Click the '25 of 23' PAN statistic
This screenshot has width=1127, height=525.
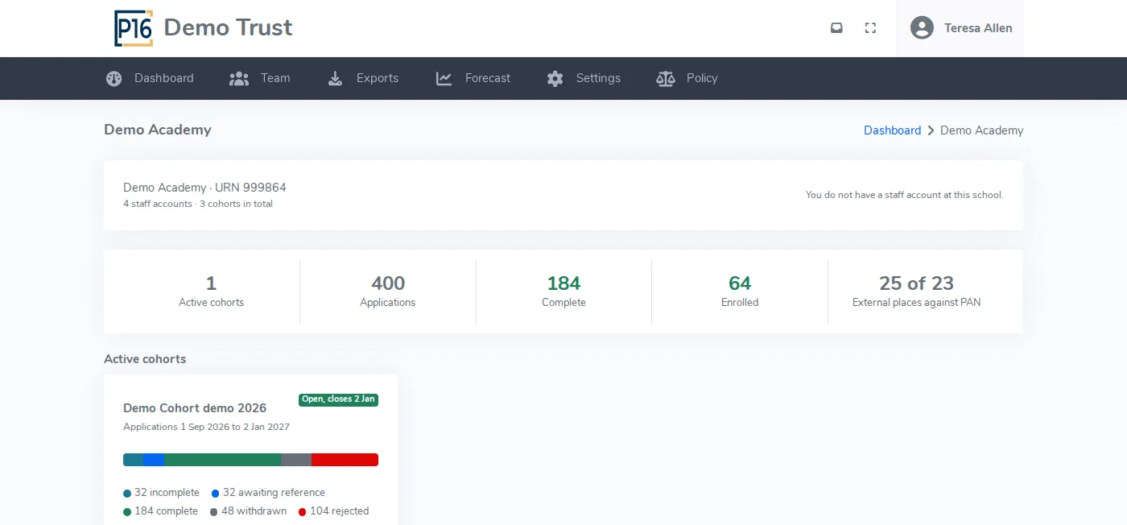pos(916,291)
